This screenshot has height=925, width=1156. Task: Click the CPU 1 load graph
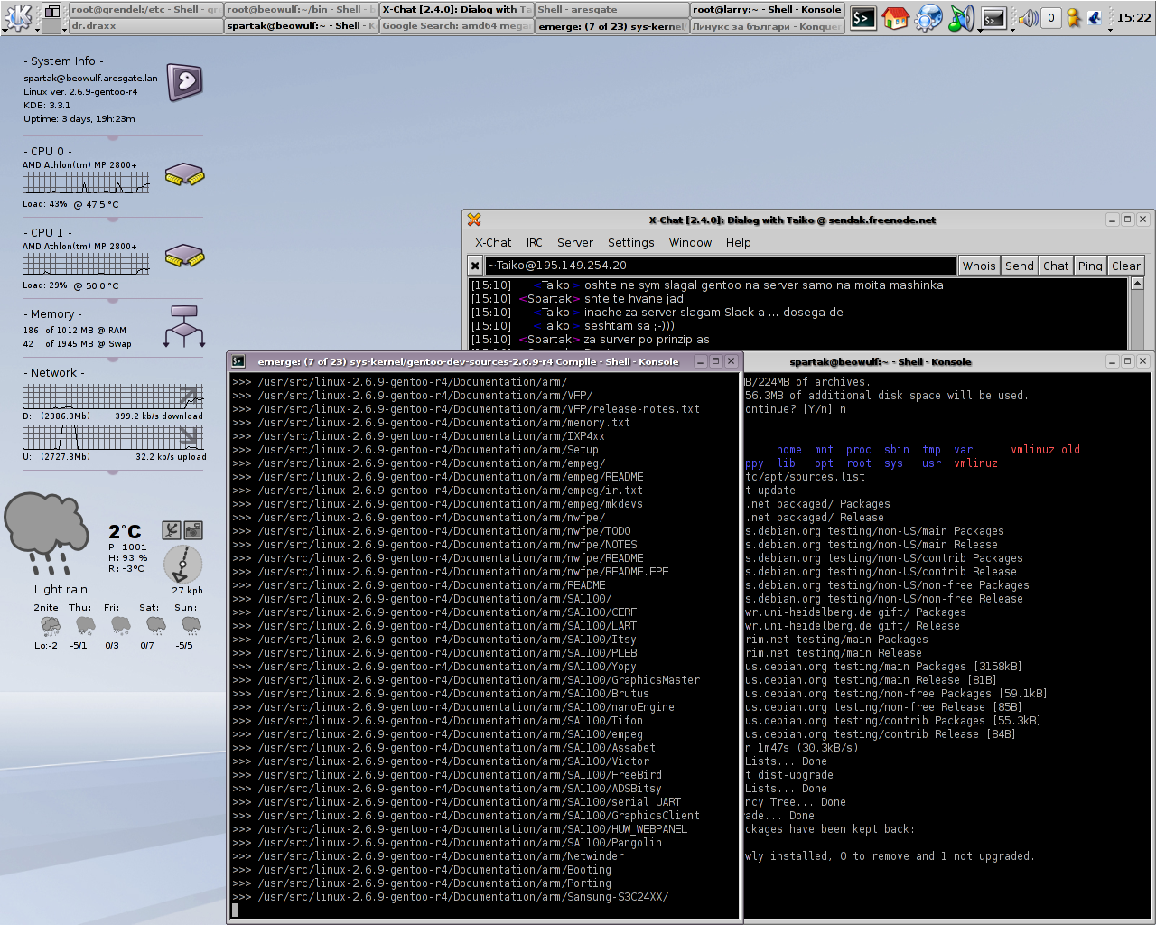[86, 264]
